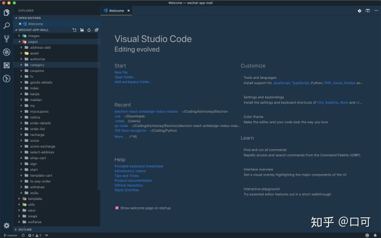This screenshot has width=381, height=238.
Task: Select the Welcome editor tab
Action: tap(116, 11)
